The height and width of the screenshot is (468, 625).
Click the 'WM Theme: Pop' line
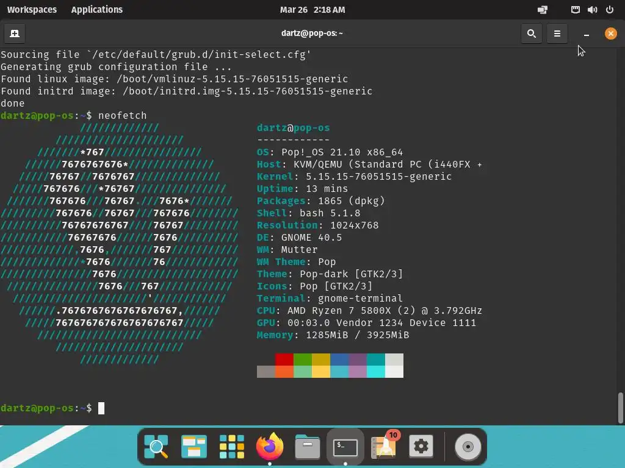(296, 262)
